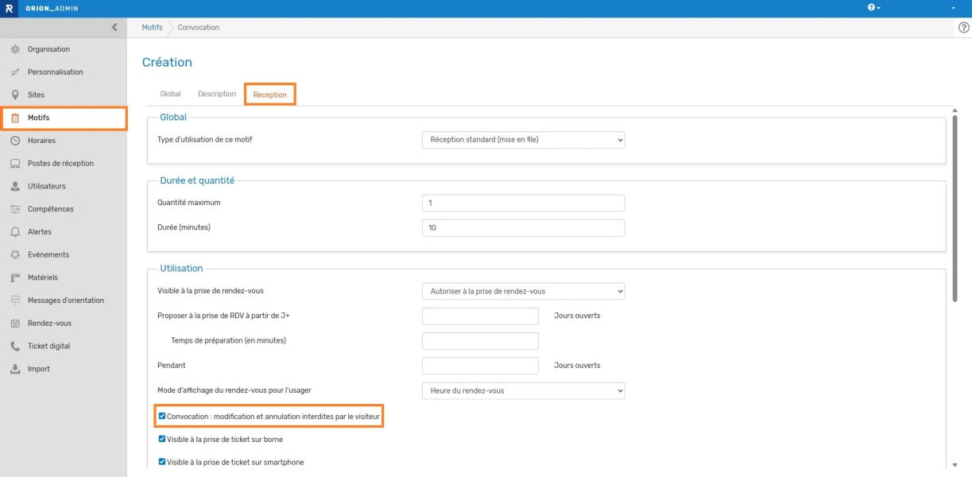Toggle Visible à la prise de ticket sur smartphone

click(162, 462)
